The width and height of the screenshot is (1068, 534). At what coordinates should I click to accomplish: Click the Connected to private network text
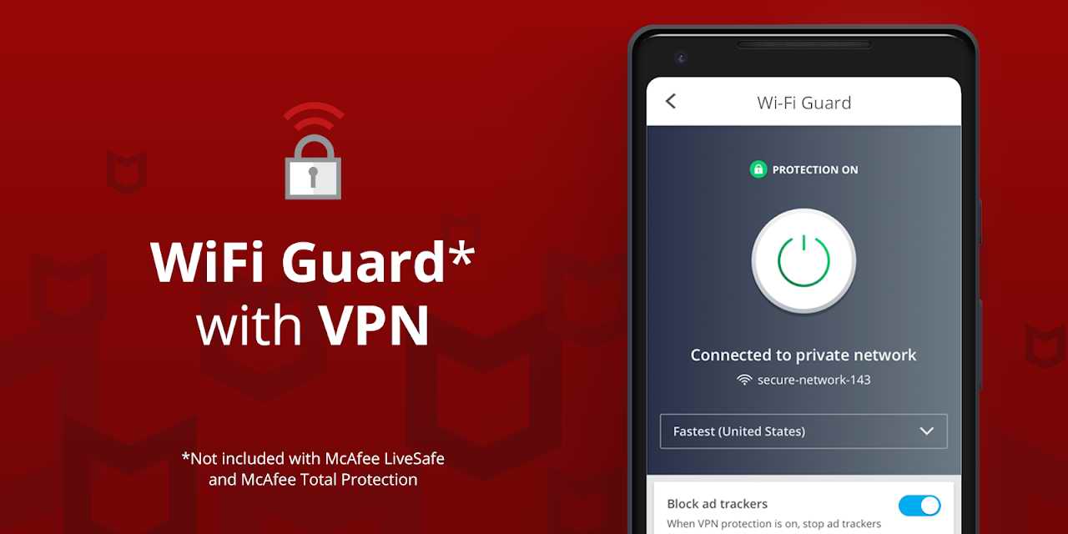(x=804, y=355)
